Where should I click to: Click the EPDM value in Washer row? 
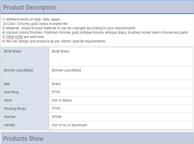point(57,117)
